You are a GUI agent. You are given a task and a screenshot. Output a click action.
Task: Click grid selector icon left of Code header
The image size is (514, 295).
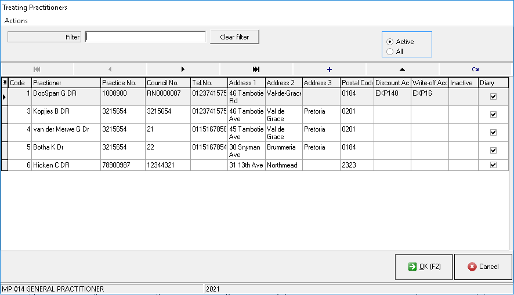click(5, 83)
